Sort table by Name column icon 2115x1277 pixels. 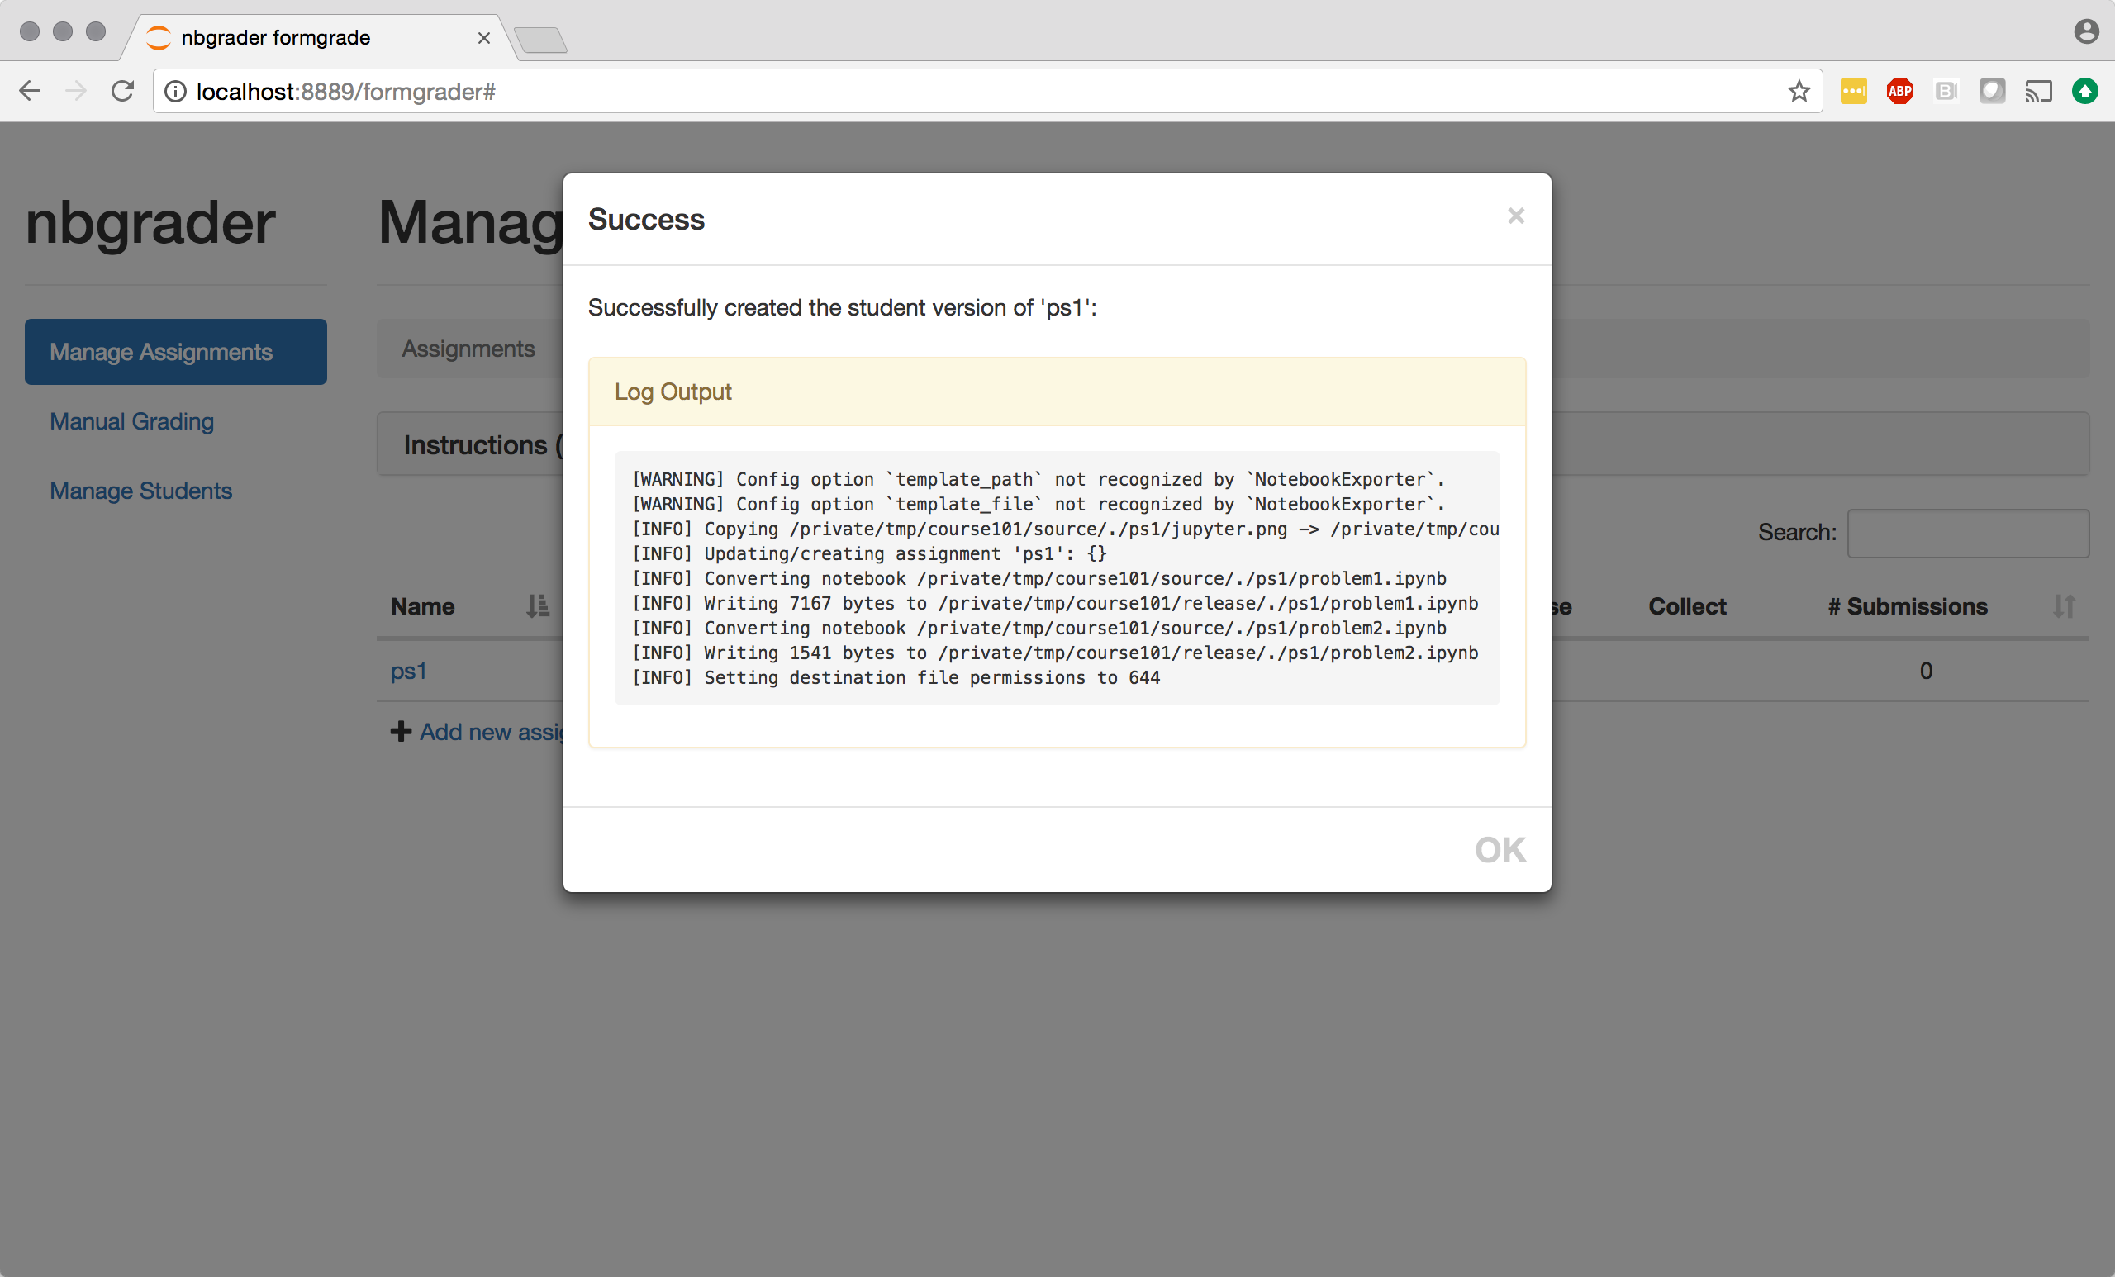click(x=537, y=606)
